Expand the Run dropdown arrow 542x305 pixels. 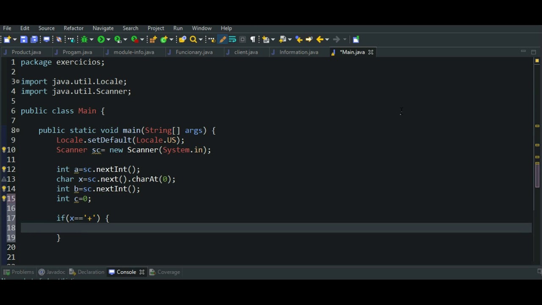coord(108,40)
